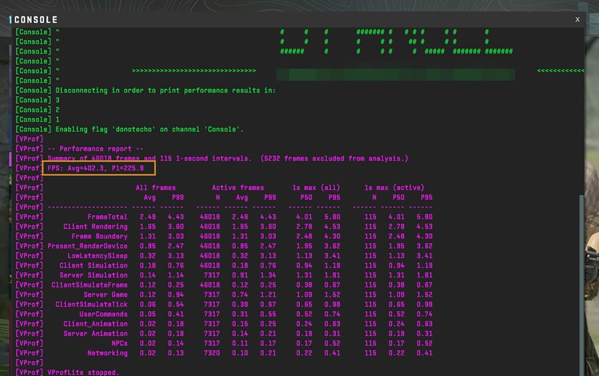Click the Networking row label
The width and height of the screenshot is (599, 376).
pyautogui.click(x=107, y=353)
